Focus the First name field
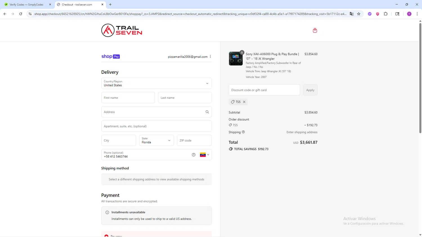This screenshot has height=237, width=422. pos(128,98)
